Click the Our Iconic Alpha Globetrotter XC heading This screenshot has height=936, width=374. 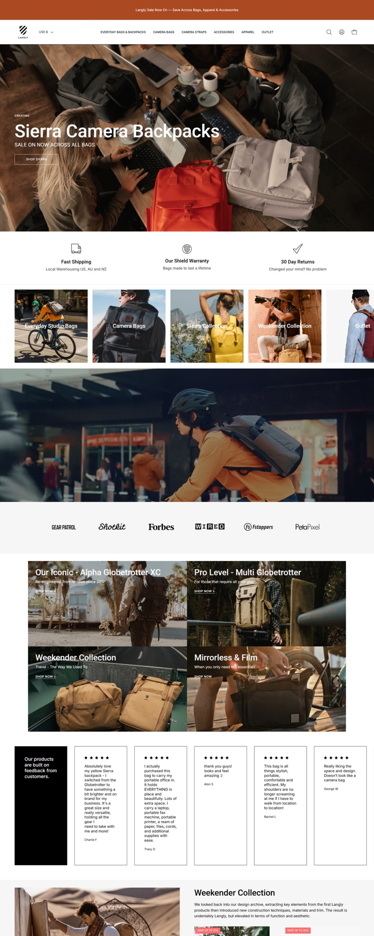98,572
